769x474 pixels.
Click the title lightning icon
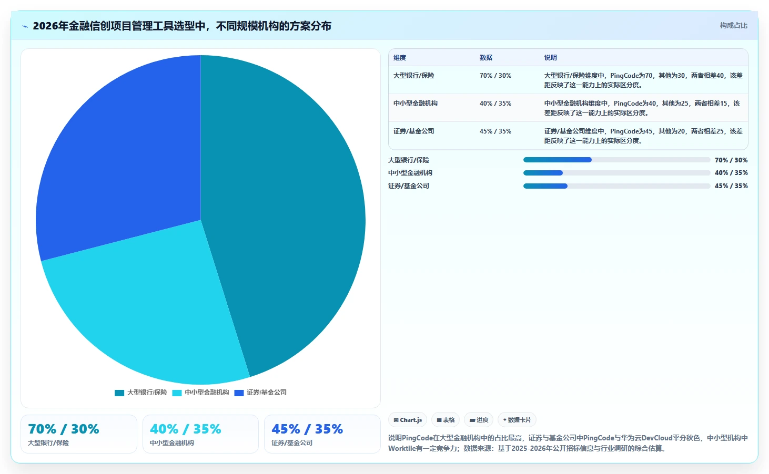25,26
